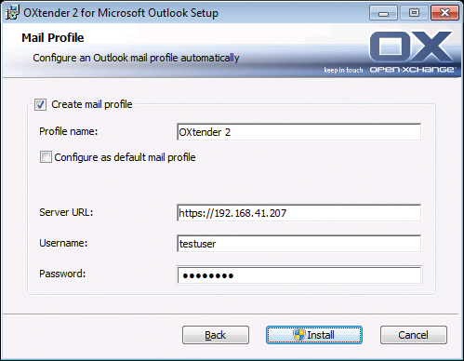Click the installer icon in the title bar
464x361 pixels.
[12, 13]
